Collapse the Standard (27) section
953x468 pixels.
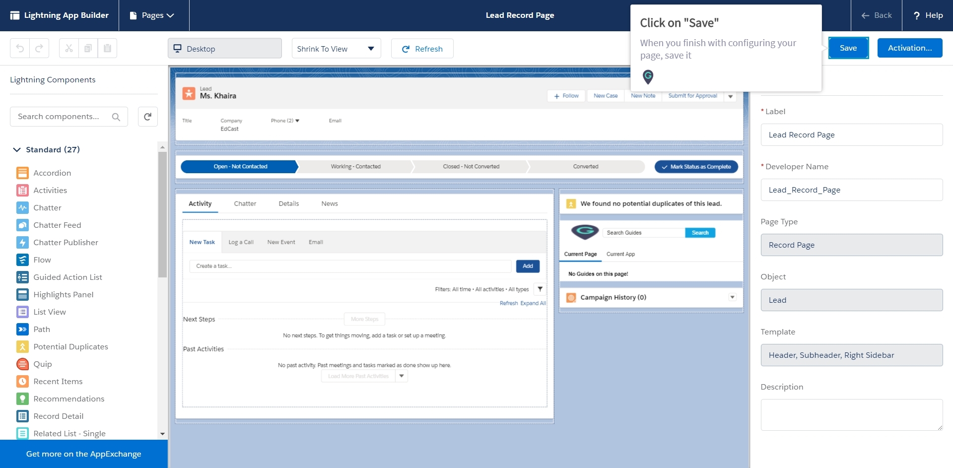pyautogui.click(x=17, y=149)
